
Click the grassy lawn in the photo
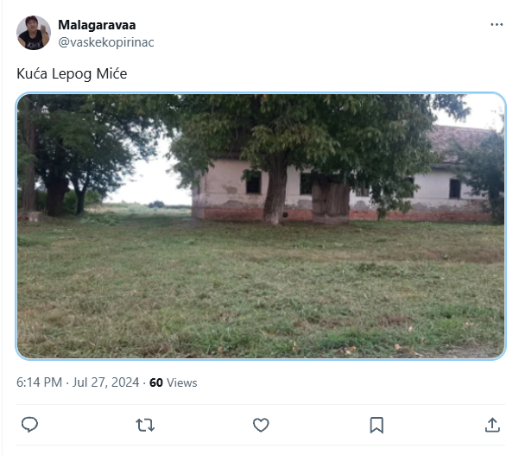coord(259,294)
